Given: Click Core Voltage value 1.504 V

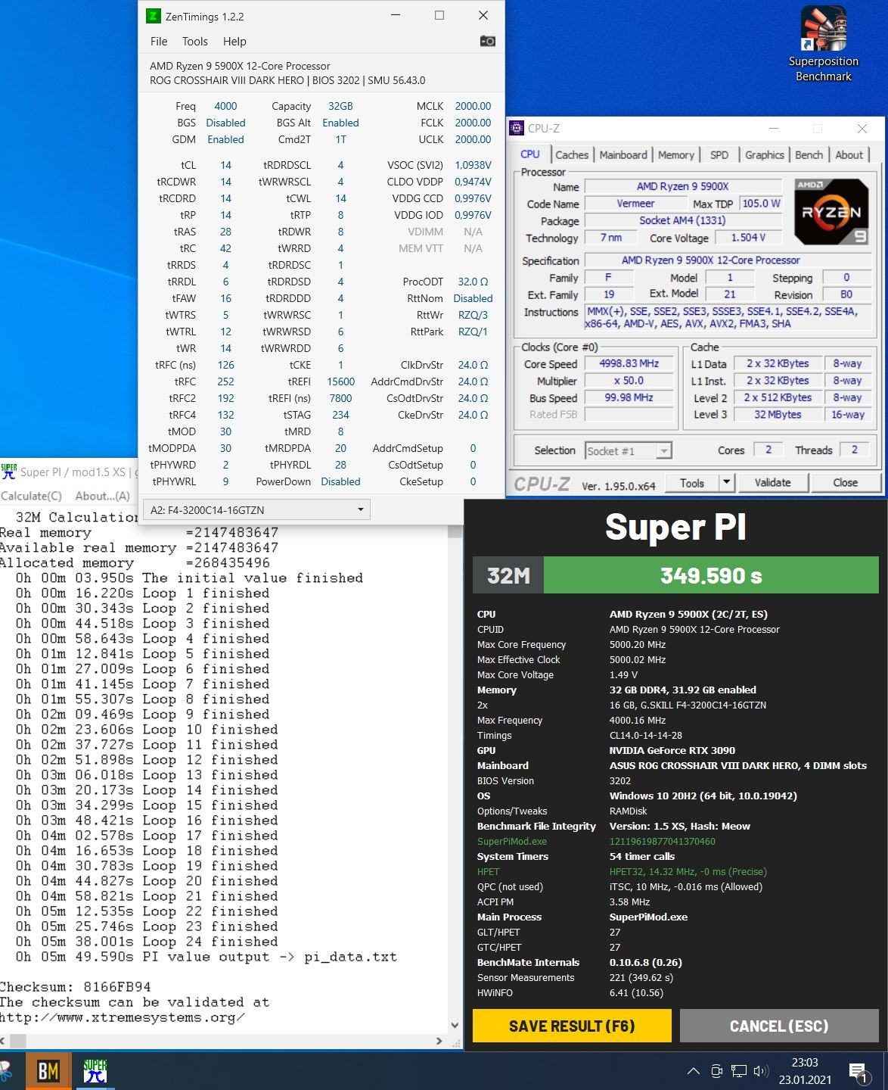Looking at the screenshot, I should tap(748, 238).
